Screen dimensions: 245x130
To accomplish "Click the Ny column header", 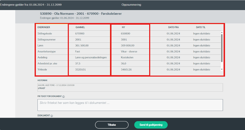I will (123, 27).
